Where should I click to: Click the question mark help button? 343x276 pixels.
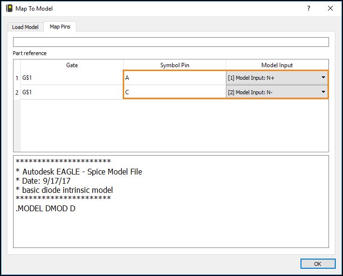(x=308, y=8)
